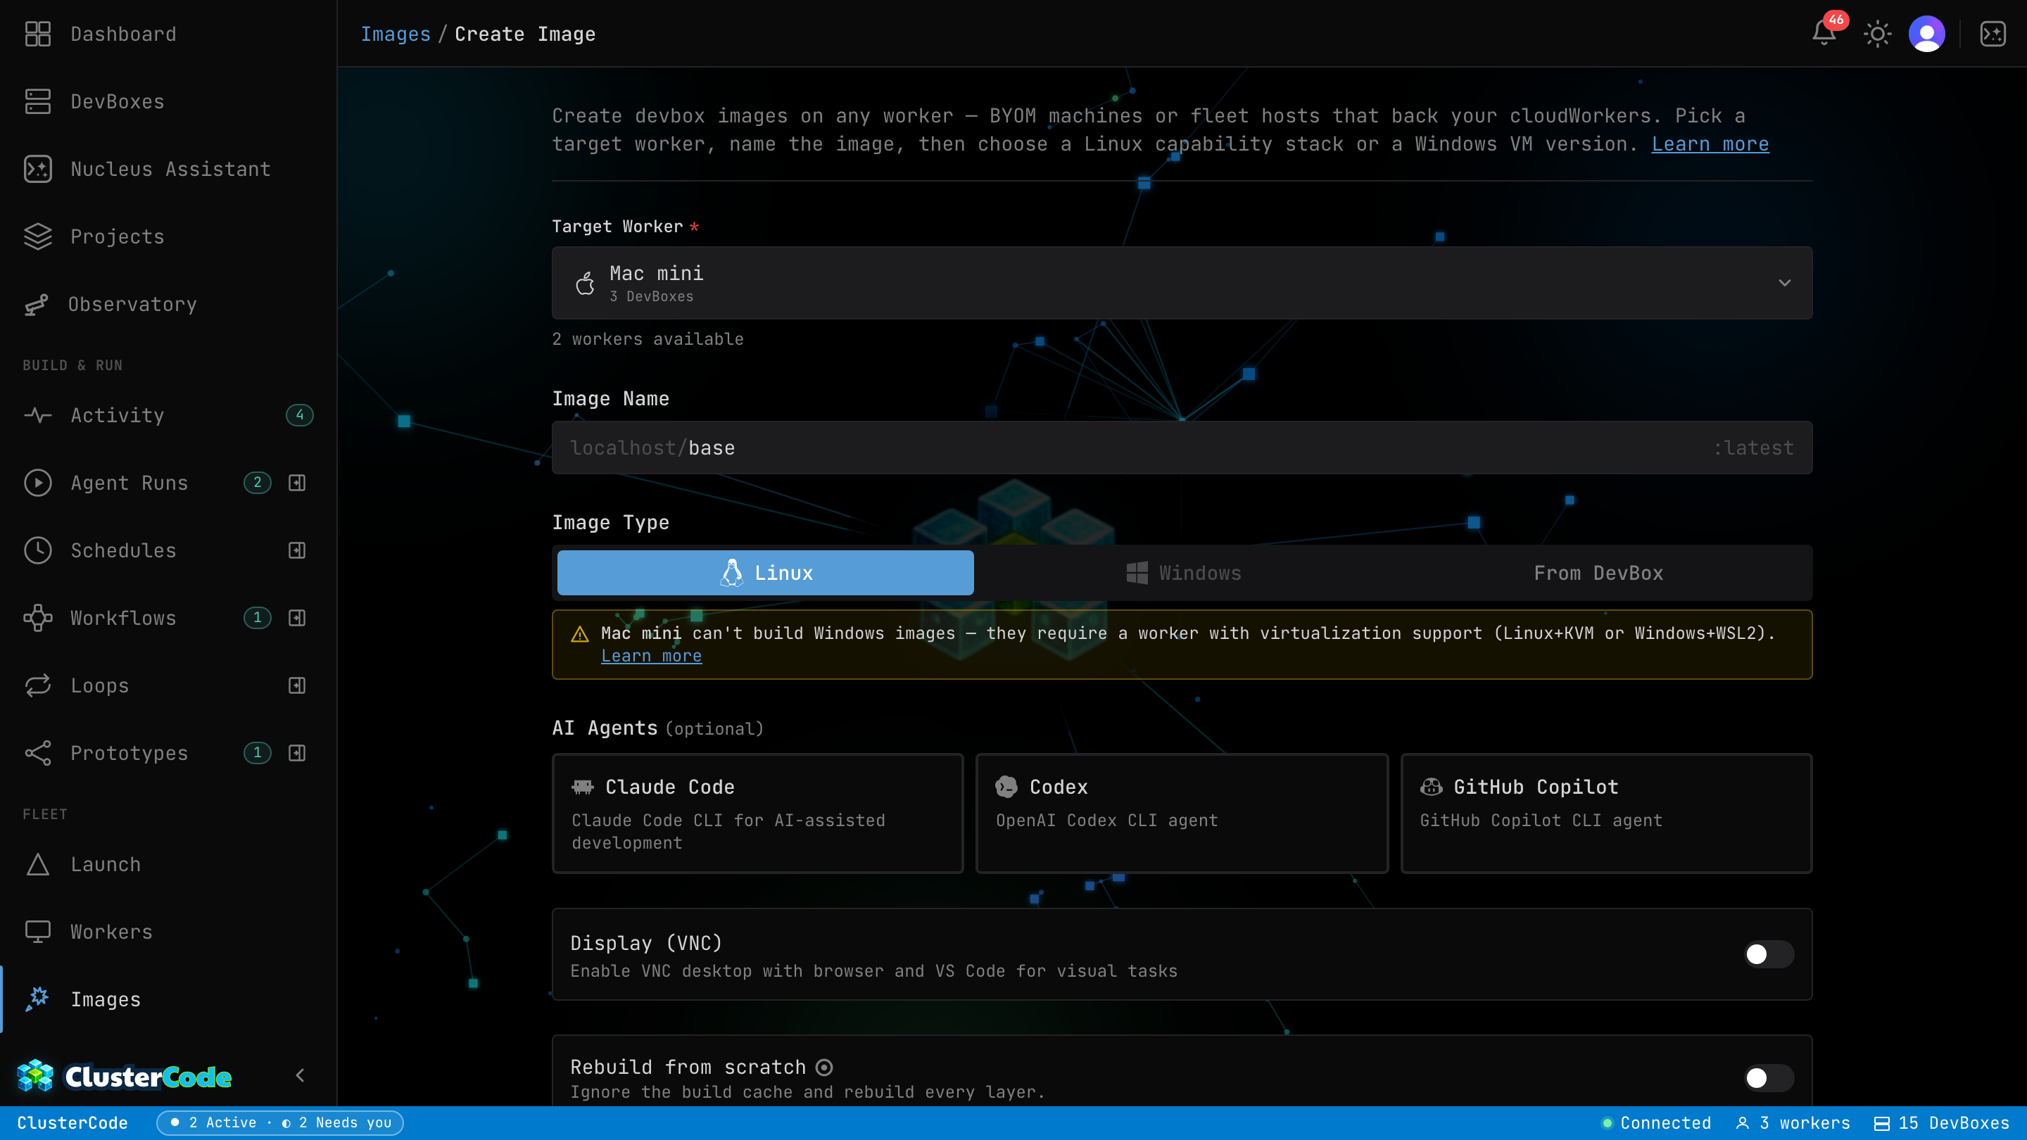Select the Claude Code agent card
Viewport: 2027px width, 1140px height.
pos(758,813)
